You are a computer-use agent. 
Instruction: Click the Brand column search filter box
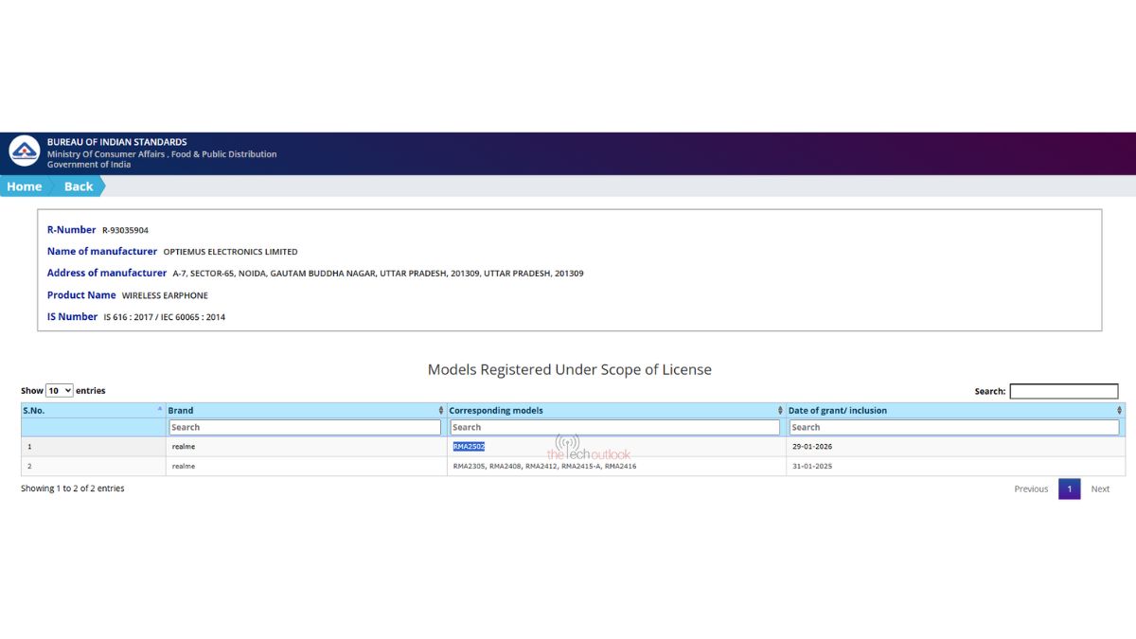(305, 427)
